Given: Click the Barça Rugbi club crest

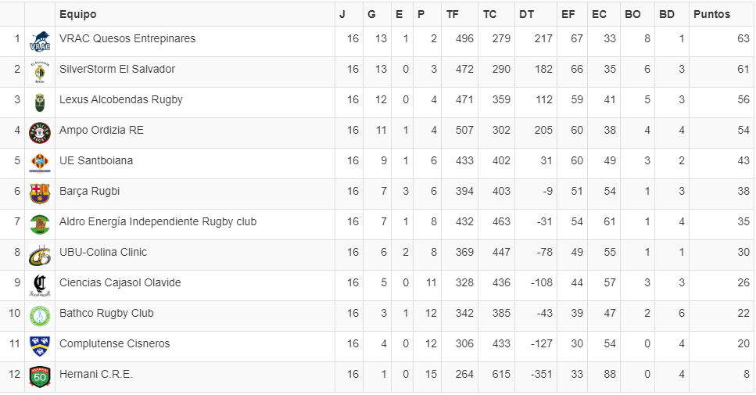Looking at the screenshot, I should click(x=39, y=193).
